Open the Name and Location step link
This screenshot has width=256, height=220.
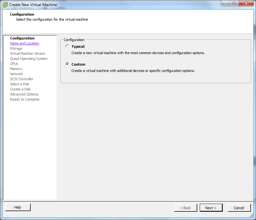pos(25,43)
